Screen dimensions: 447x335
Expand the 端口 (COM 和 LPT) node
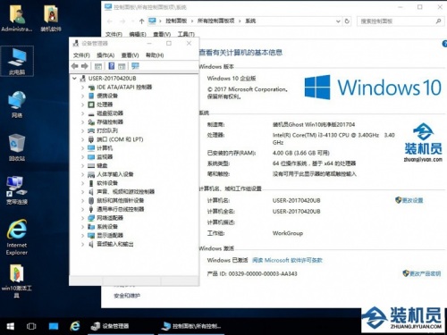pyautogui.click(x=83, y=139)
